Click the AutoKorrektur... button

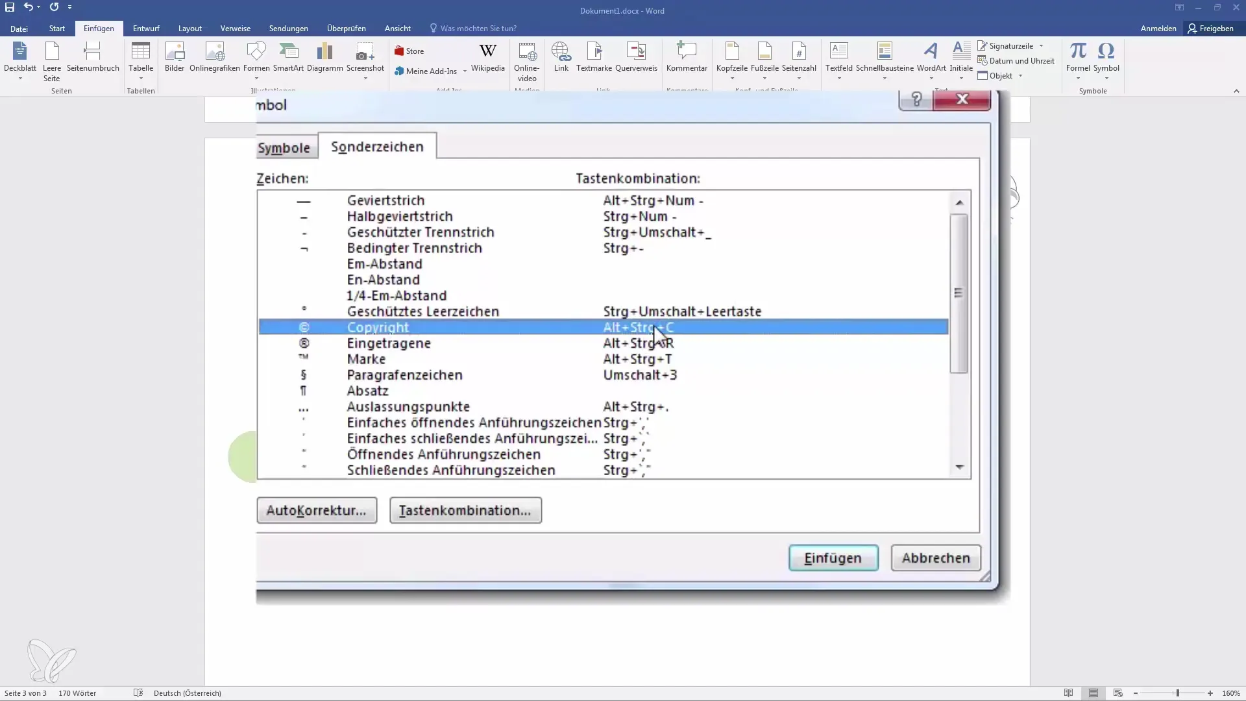[317, 510]
